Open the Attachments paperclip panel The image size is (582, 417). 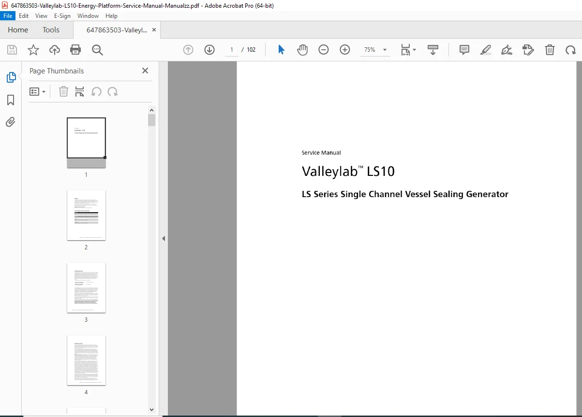coord(11,122)
